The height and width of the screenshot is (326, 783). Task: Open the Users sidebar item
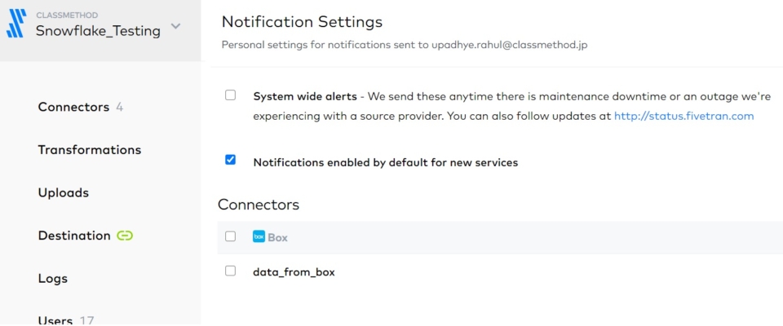pyautogui.click(x=55, y=320)
